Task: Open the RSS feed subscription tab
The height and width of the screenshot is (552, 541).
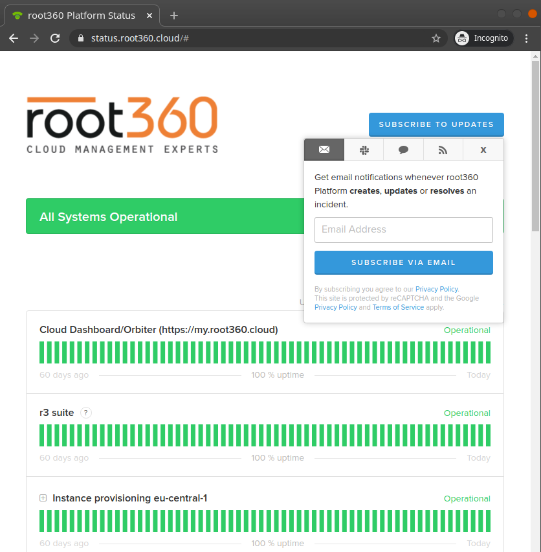Action: pos(443,150)
